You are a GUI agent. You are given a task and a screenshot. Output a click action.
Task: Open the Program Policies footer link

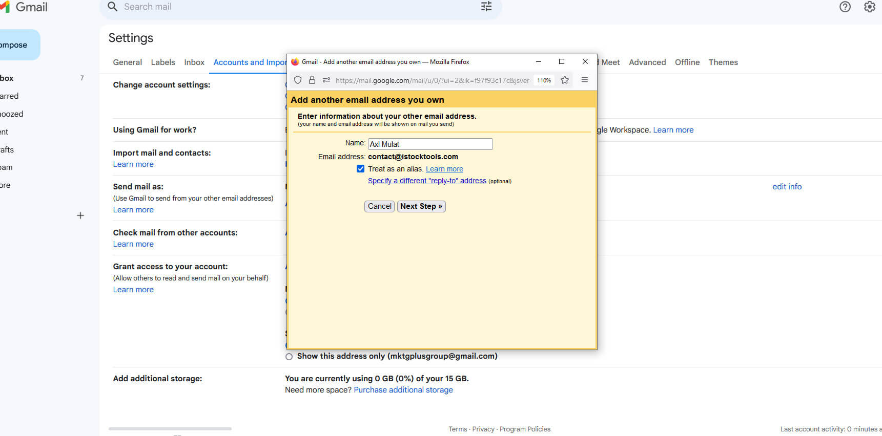click(525, 429)
